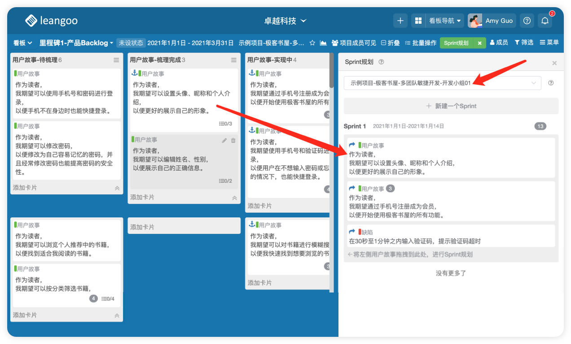Click the plus icon in top header
Screen dimensions: 571x344
pyautogui.click(x=400, y=21)
